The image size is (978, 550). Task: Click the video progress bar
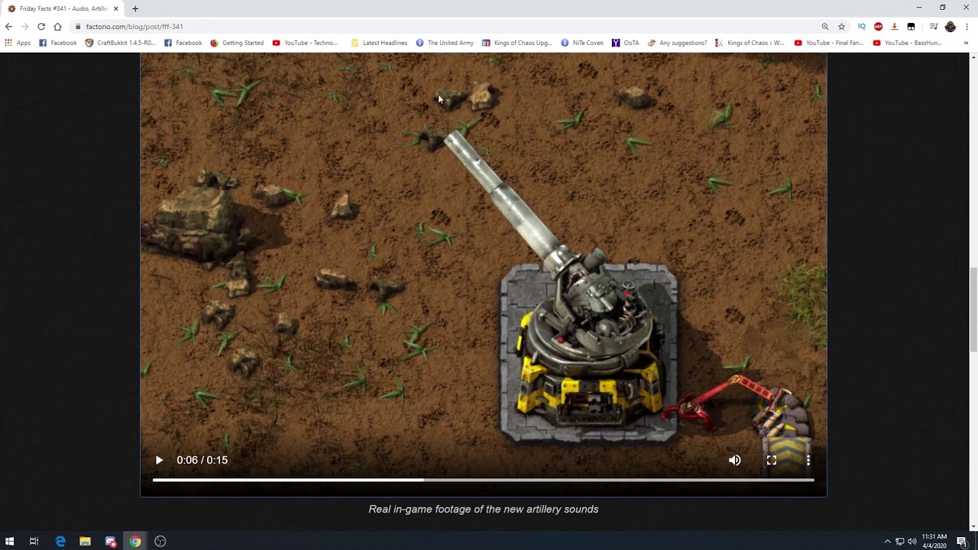click(484, 480)
